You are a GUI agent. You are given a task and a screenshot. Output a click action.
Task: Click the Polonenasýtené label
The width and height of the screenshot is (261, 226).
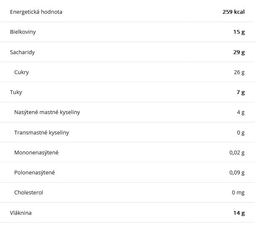point(35,172)
